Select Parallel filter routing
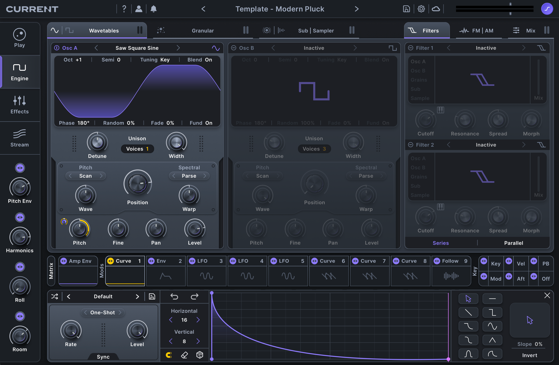 coord(513,243)
